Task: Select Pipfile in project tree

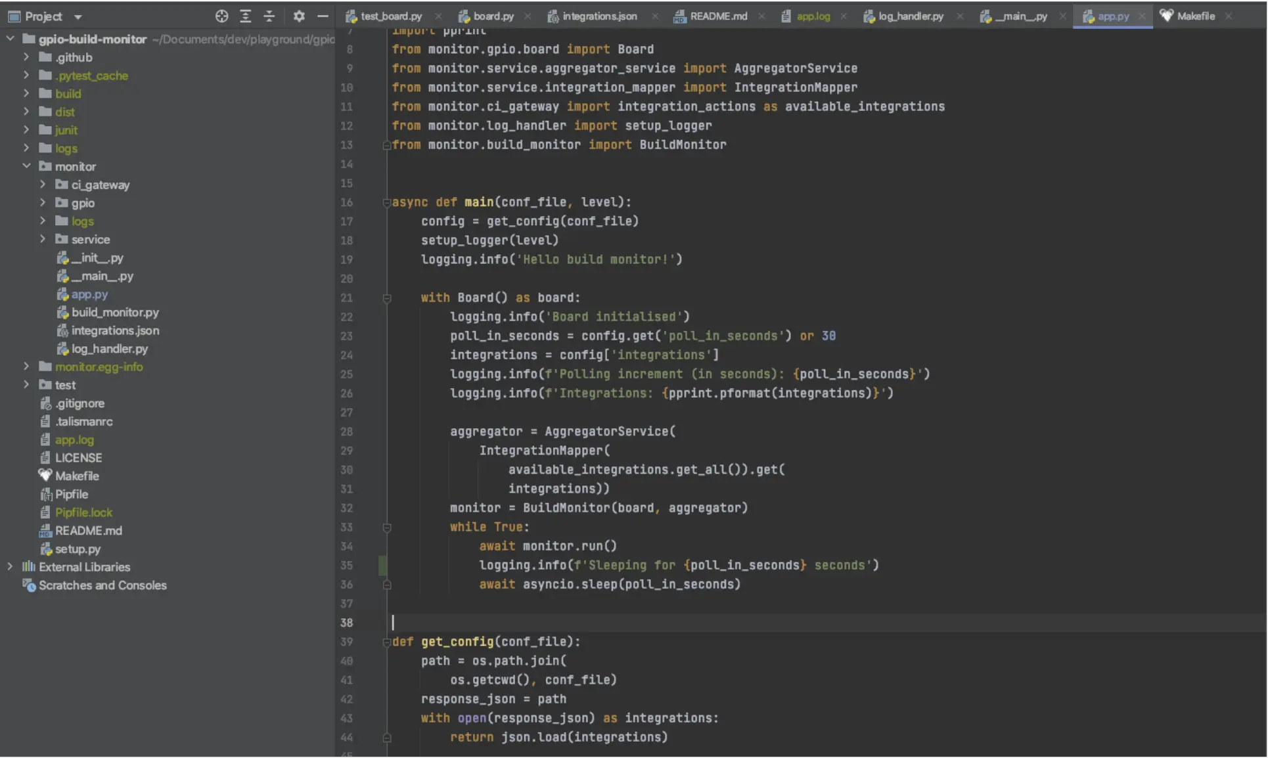Action: coord(71,495)
